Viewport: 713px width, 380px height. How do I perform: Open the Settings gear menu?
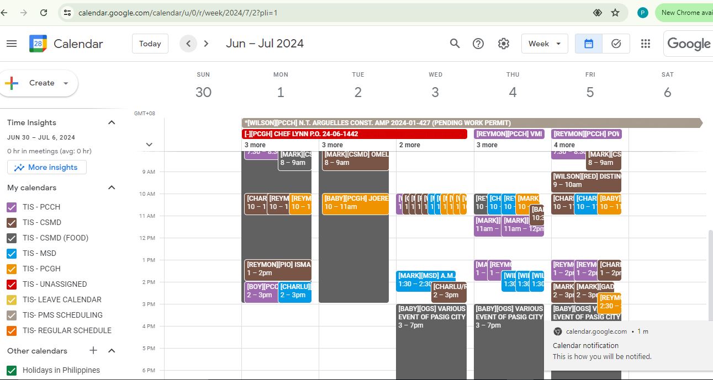[x=504, y=44]
